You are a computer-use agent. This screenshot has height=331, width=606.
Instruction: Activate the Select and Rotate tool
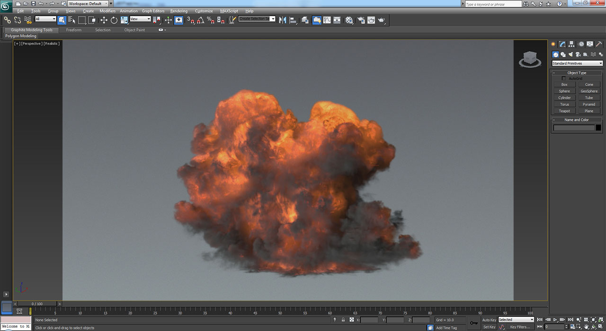click(114, 20)
